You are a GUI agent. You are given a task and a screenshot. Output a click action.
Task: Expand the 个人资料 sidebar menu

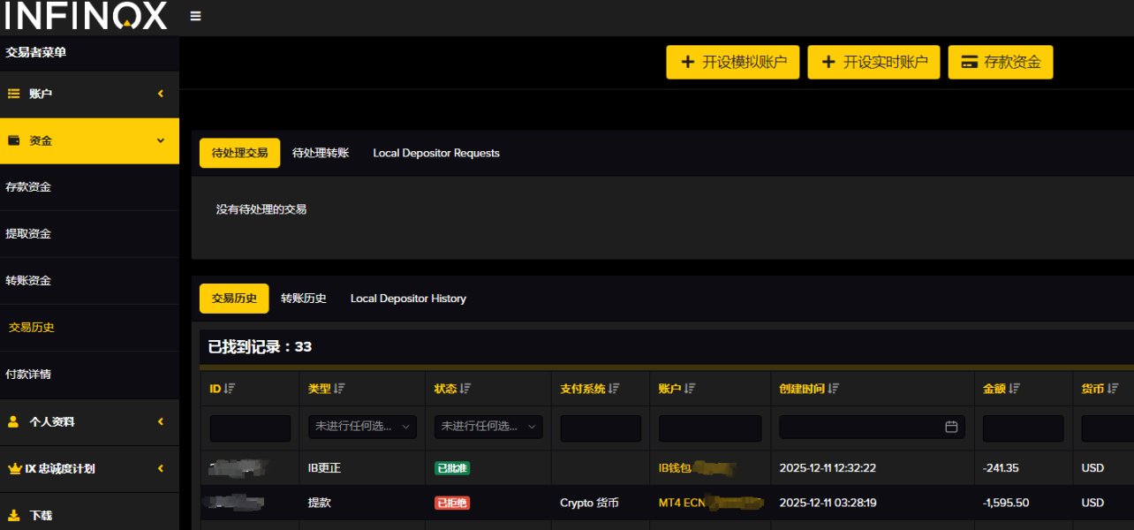click(x=89, y=422)
